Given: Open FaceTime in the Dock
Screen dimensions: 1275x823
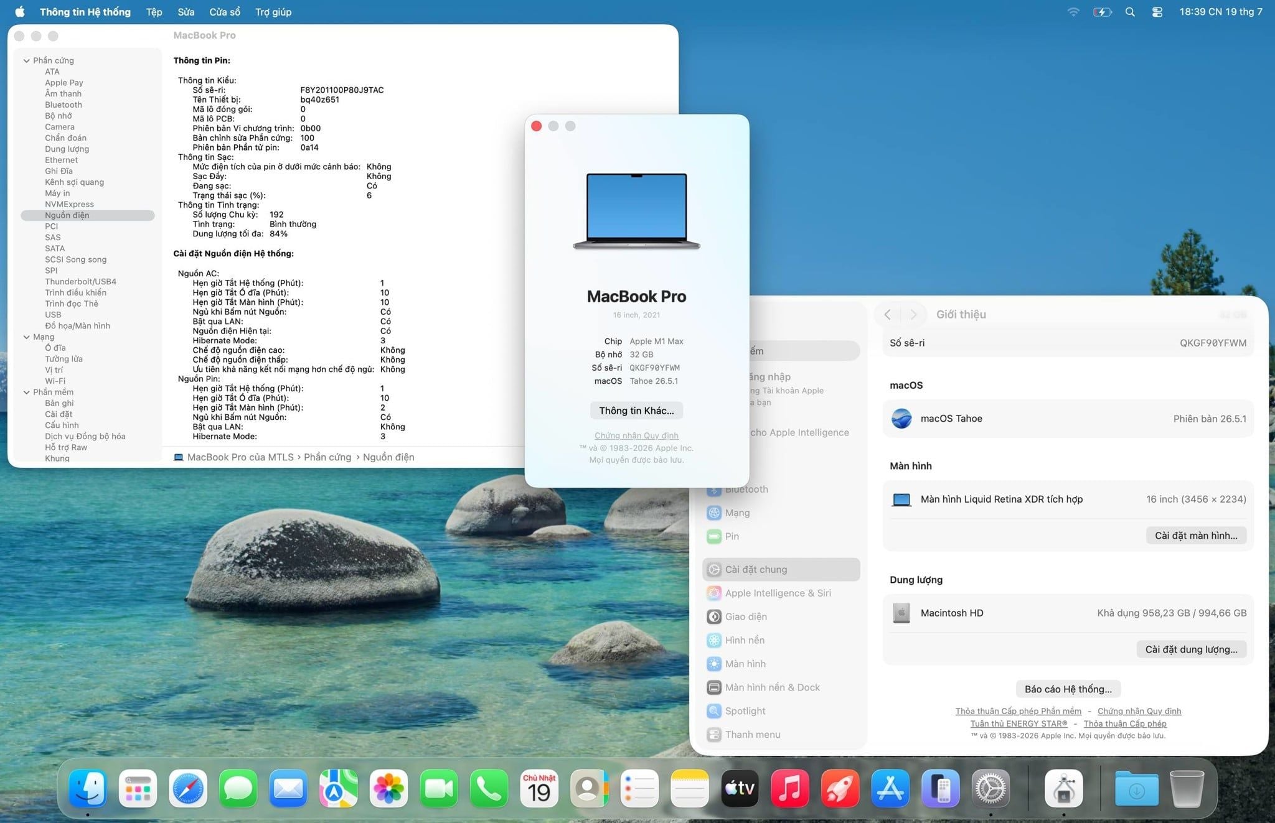Looking at the screenshot, I should (x=439, y=788).
